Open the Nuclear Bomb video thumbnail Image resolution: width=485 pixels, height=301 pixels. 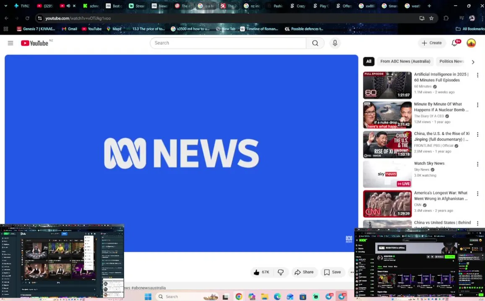(387, 115)
